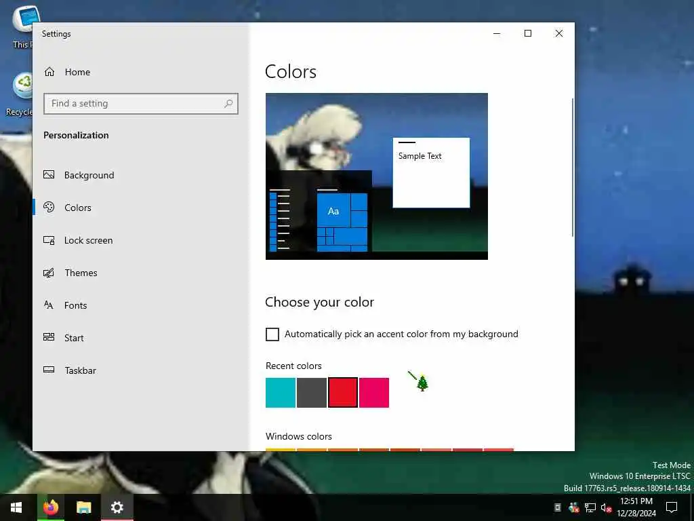Screen dimensions: 694x521
Task: Click the colorful tray icon beside network
Action: [x=573, y=507]
